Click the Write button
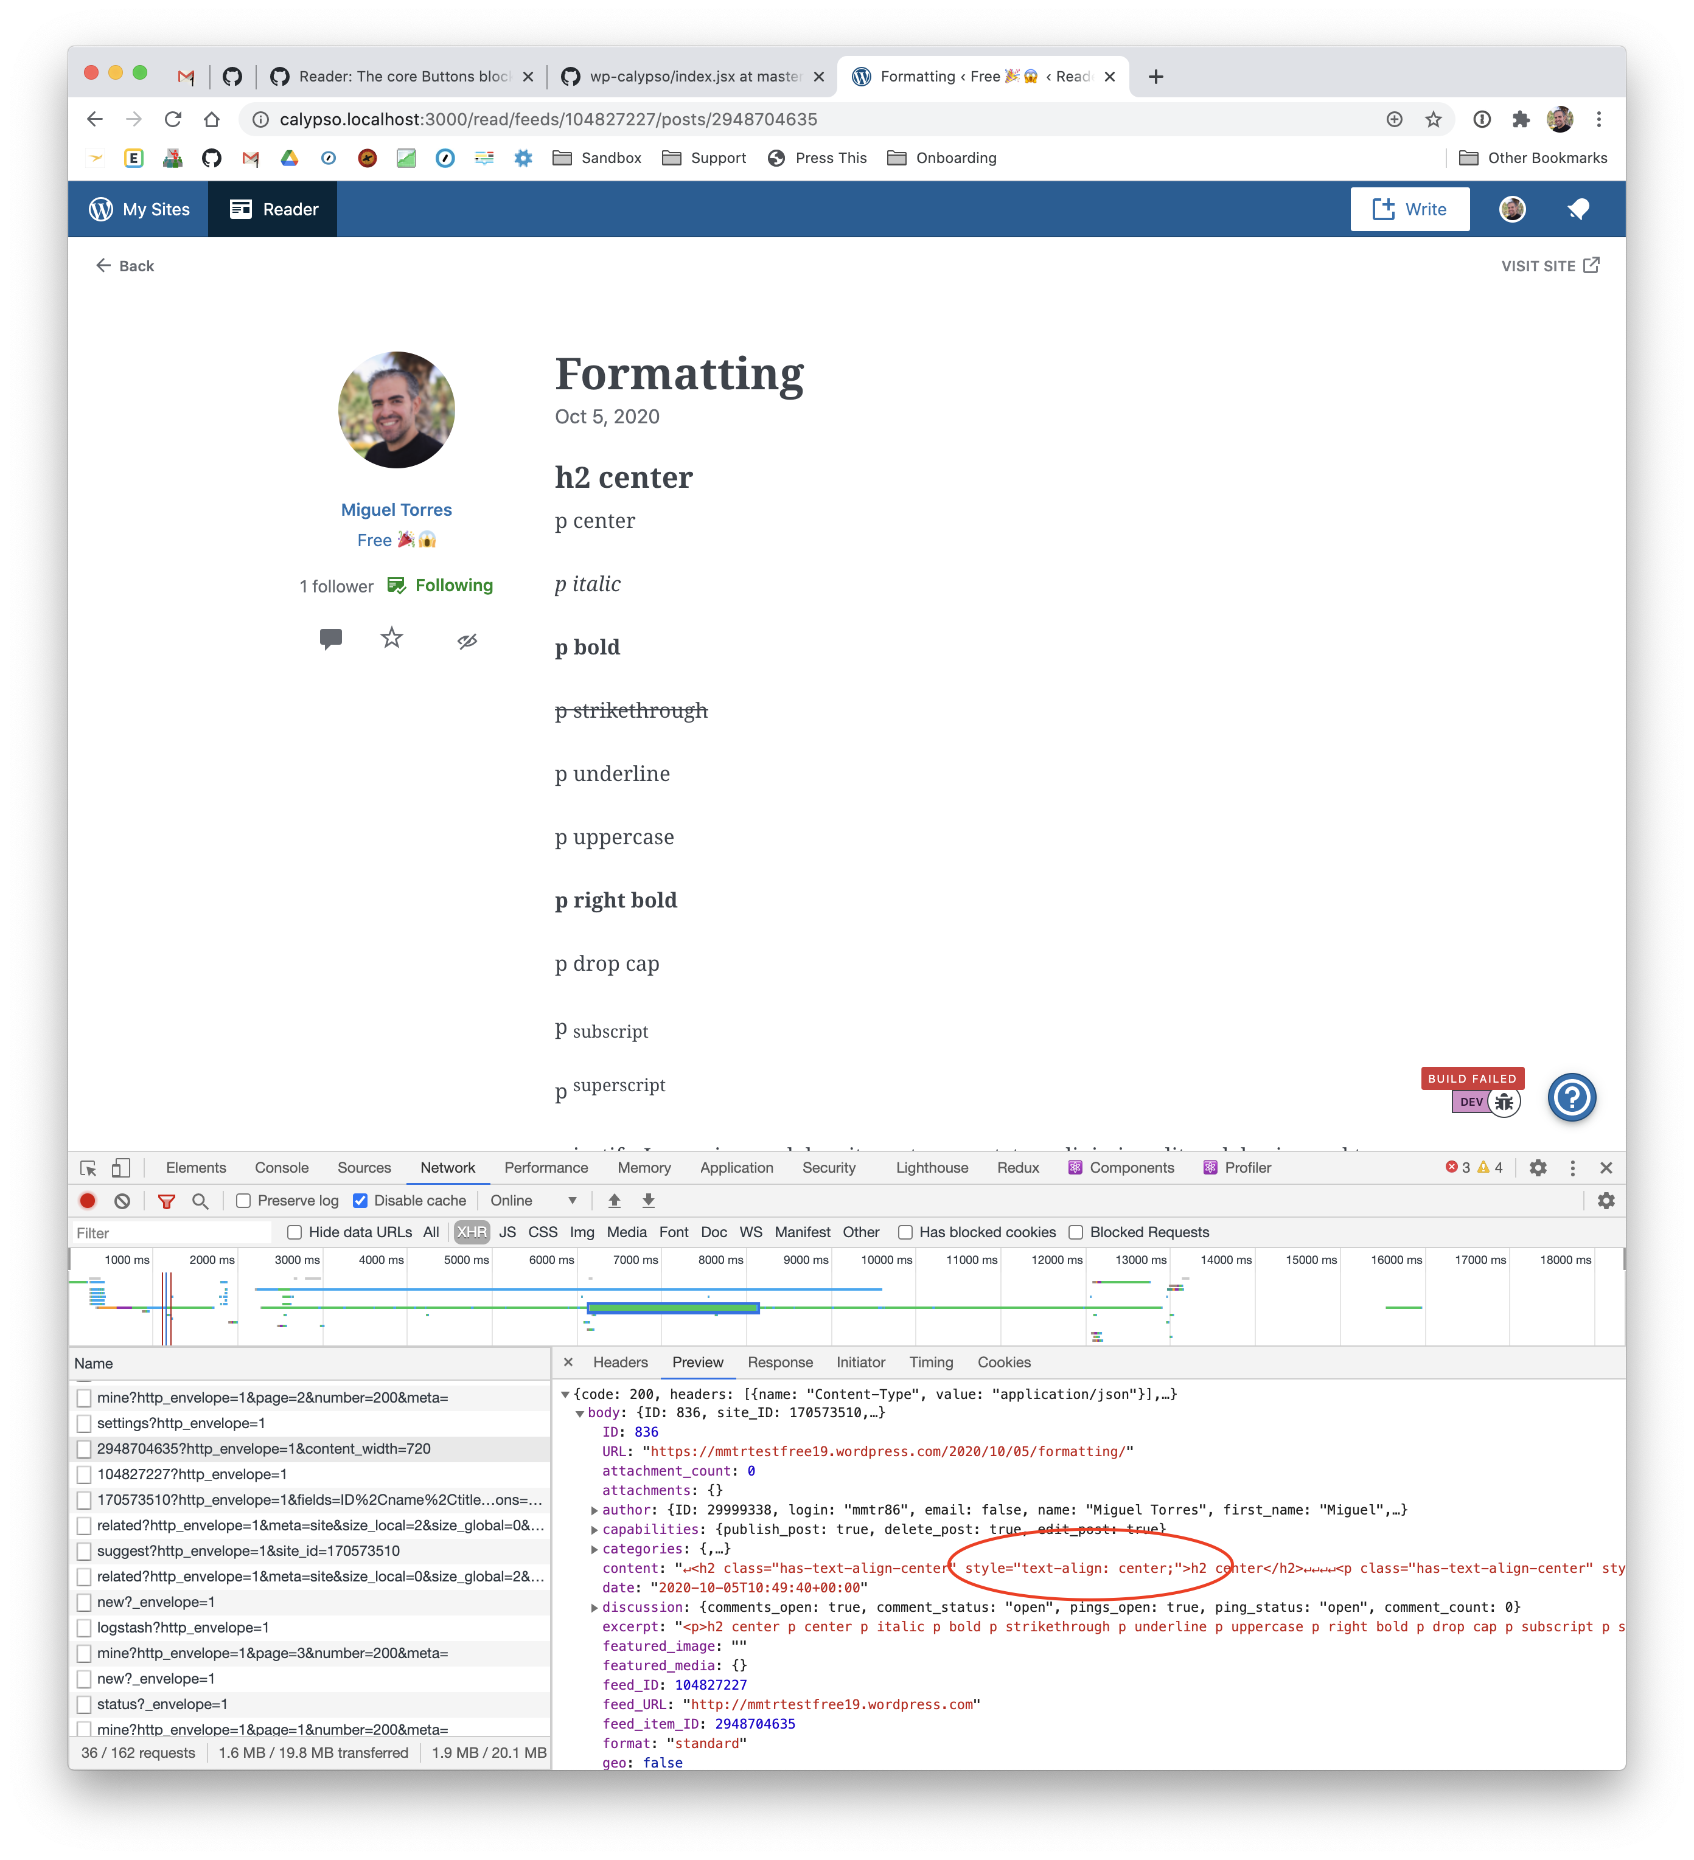Image resolution: width=1694 pixels, height=1860 pixels. click(x=1409, y=209)
